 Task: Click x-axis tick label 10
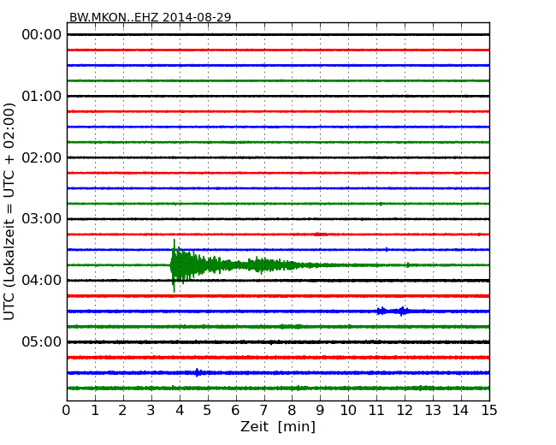348,411
